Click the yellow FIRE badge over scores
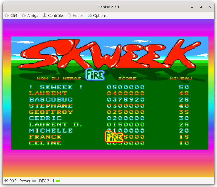The width and height of the screenshot is (217, 187). [x=114, y=136]
